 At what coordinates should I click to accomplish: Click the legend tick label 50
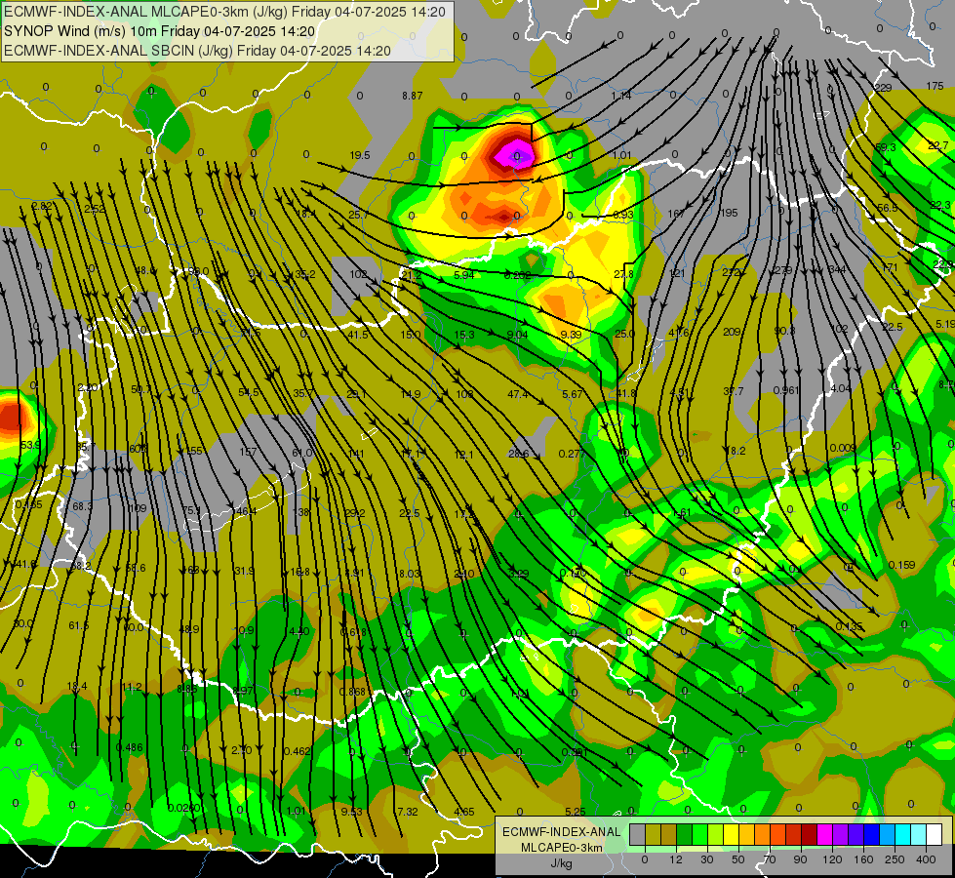738,859
